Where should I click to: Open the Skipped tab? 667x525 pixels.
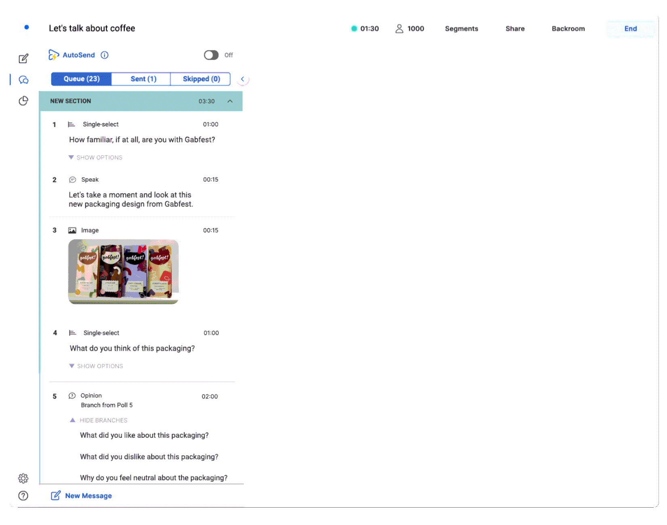(x=201, y=79)
